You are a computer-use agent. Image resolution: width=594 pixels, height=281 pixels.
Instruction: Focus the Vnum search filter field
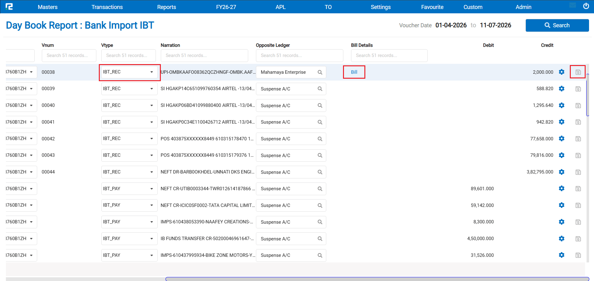pyautogui.click(x=69, y=55)
